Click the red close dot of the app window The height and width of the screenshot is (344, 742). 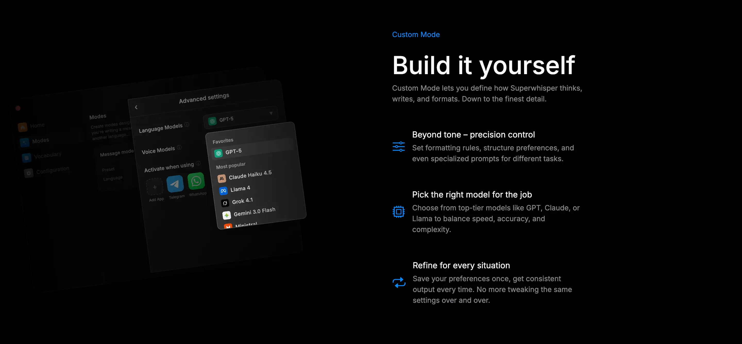click(x=18, y=108)
